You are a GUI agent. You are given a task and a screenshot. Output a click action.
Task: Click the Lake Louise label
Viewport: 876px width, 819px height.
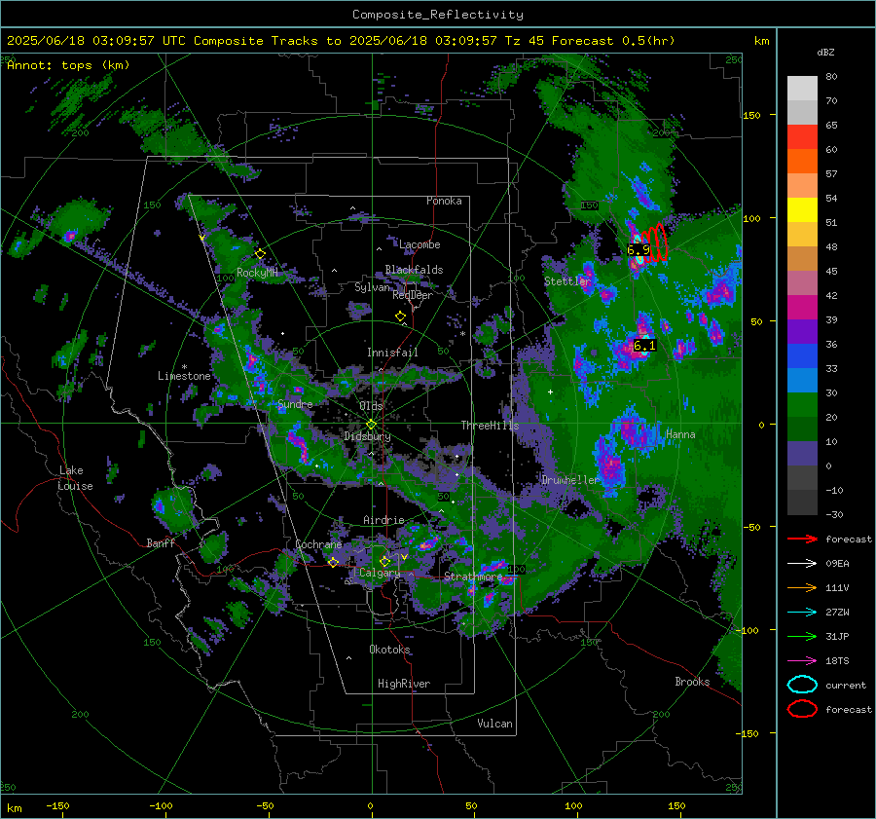pos(76,478)
